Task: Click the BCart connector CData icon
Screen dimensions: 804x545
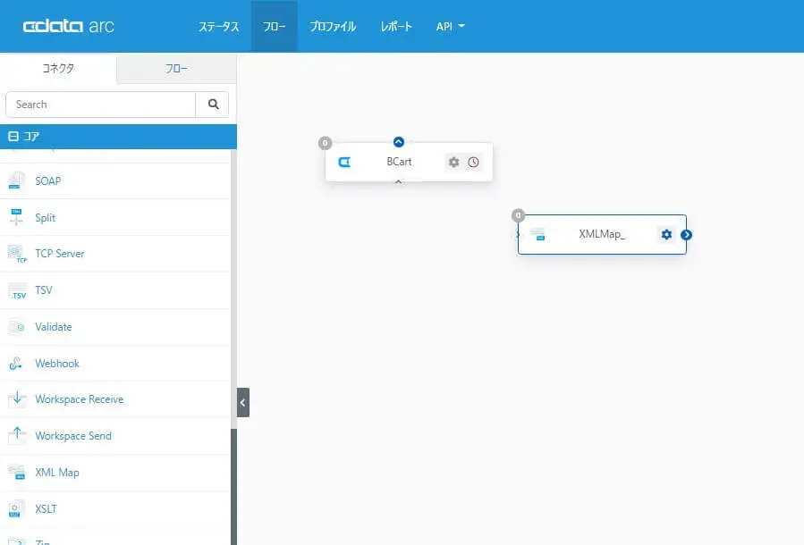Action: [x=344, y=162]
